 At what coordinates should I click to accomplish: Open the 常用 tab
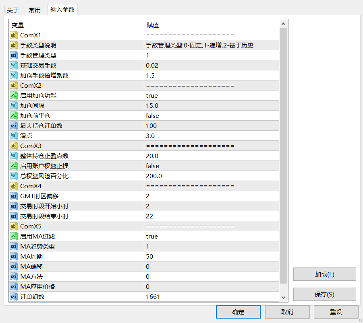35,10
